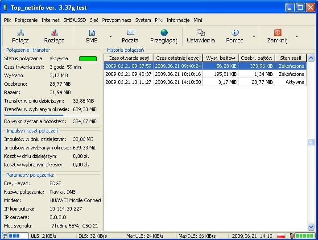Click the Aktywna session state cell
This screenshot has height=240, width=318.
click(x=291, y=82)
